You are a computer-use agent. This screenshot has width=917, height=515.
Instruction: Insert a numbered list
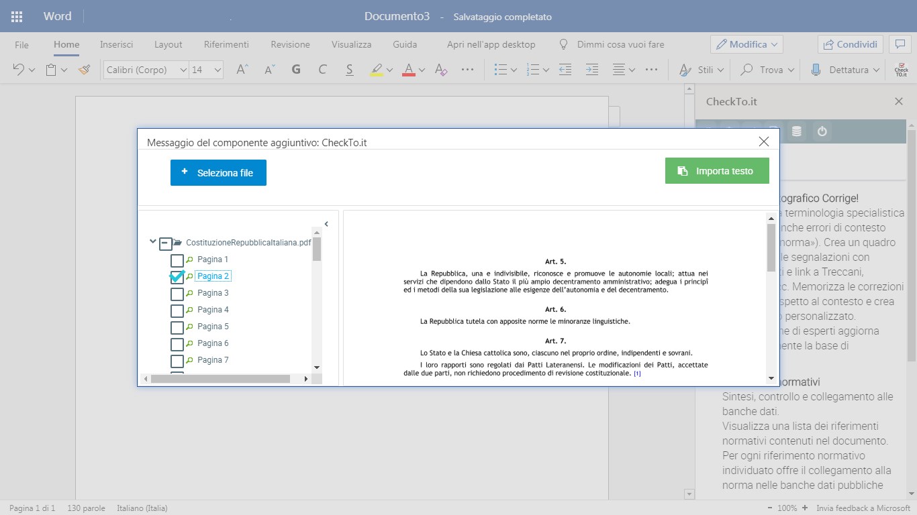click(x=533, y=70)
